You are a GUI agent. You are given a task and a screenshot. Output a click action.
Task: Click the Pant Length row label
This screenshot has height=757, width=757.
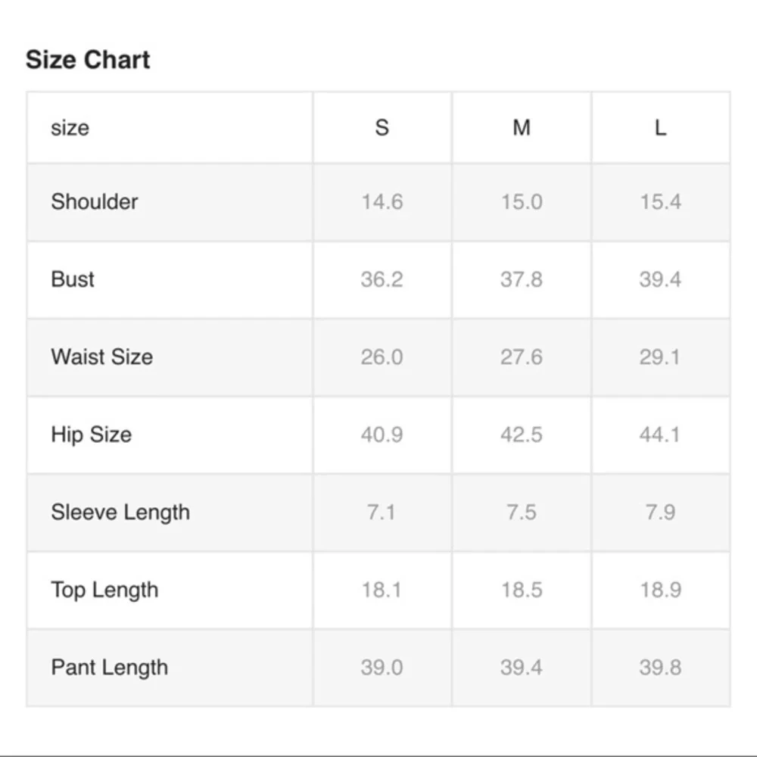click(x=109, y=668)
